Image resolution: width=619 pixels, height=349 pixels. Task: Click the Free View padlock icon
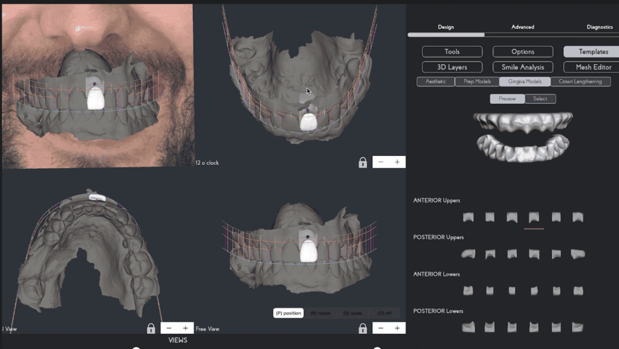click(363, 328)
